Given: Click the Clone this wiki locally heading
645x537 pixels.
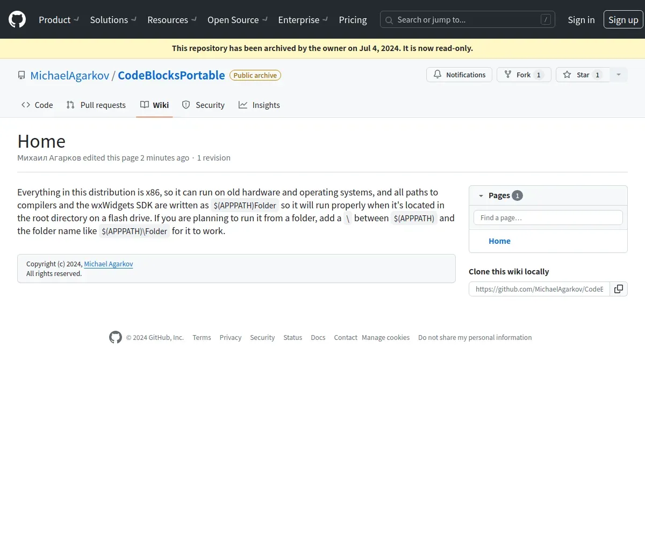Looking at the screenshot, I should pos(509,272).
